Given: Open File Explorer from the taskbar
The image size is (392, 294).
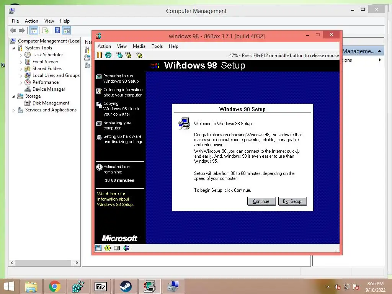Looking at the screenshot, I should (31, 286).
